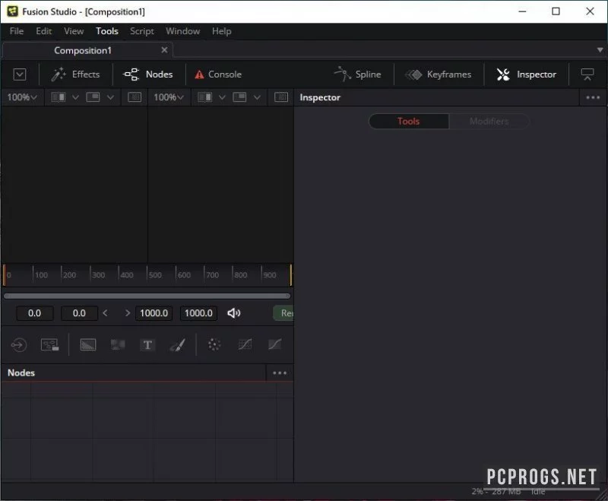
Task: Open the View menu
Action: (74, 31)
